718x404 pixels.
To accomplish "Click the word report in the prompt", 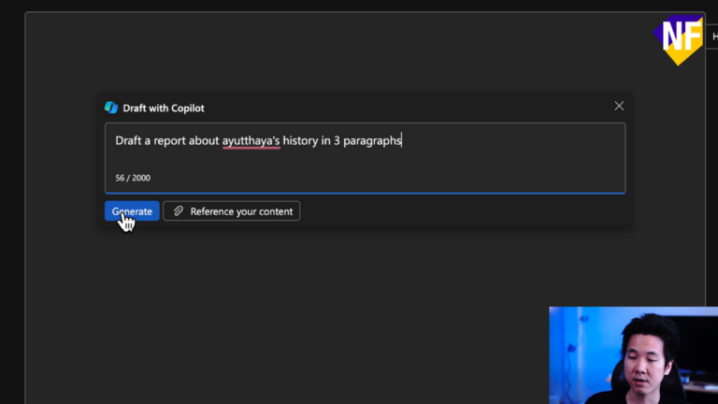I will click(173, 140).
